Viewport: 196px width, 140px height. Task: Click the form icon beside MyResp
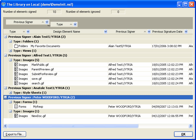point(16,107)
